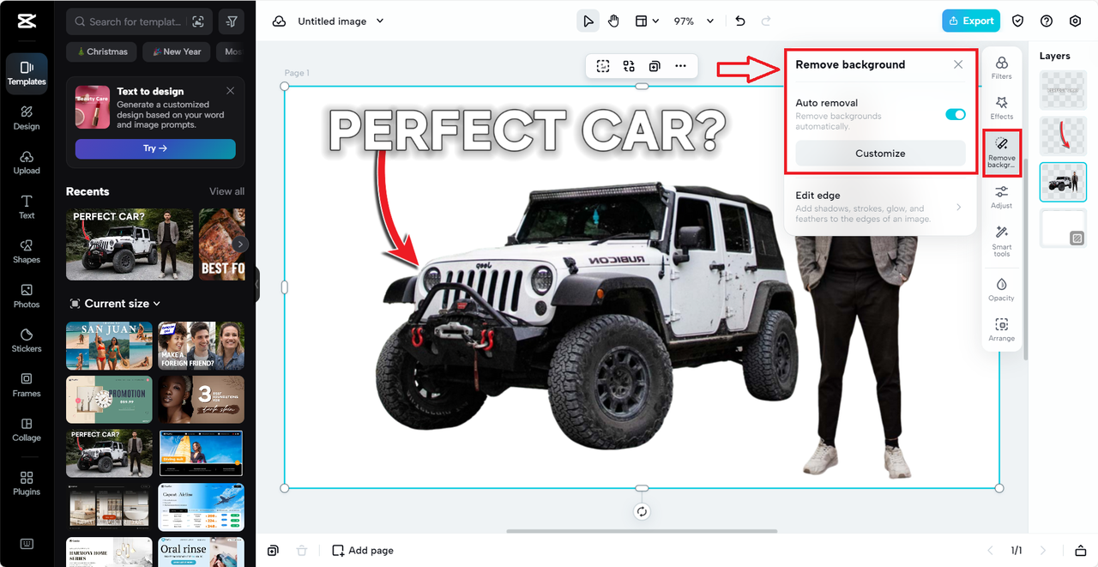Screen dimensions: 1098x567
Task: Click the Export button
Action: point(971,21)
